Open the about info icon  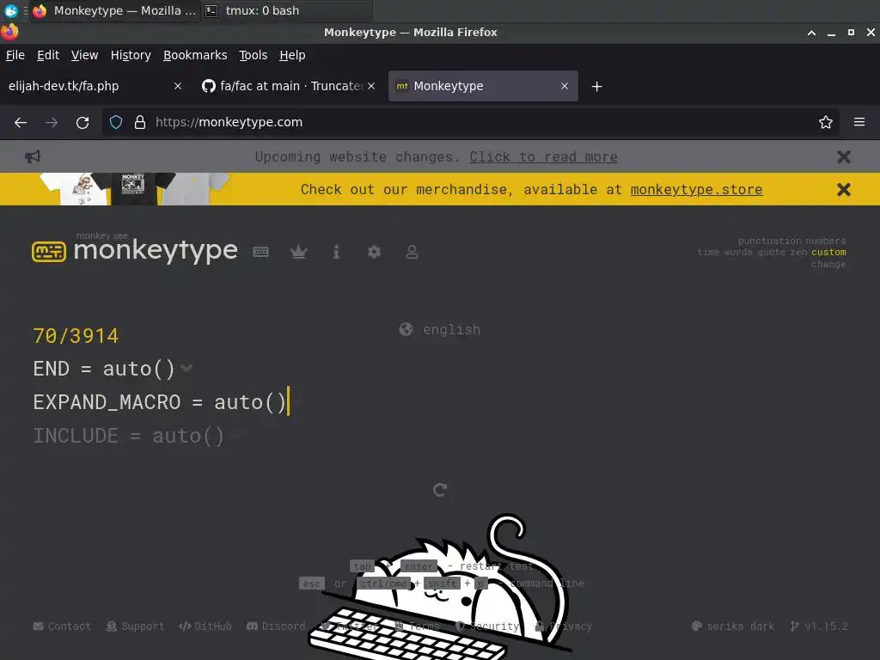coord(336,252)
